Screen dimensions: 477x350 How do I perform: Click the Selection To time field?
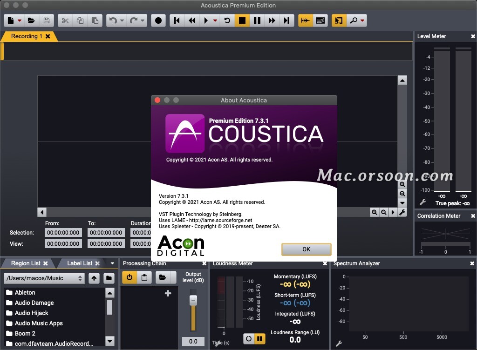[x=106, y=232]
